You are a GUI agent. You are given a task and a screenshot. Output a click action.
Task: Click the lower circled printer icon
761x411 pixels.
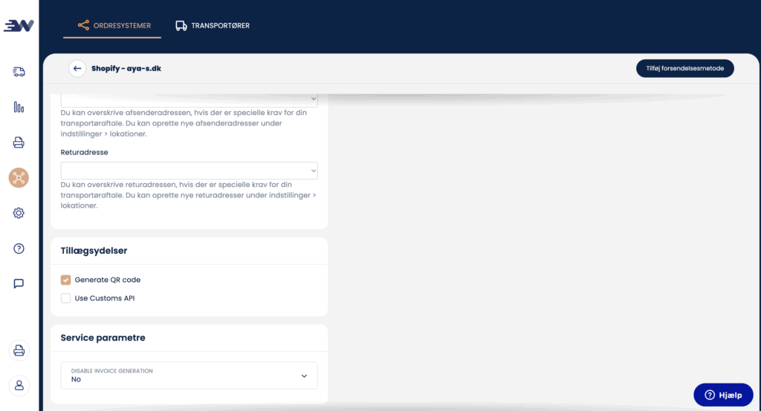pyautogui.click(x=19, y=350)
